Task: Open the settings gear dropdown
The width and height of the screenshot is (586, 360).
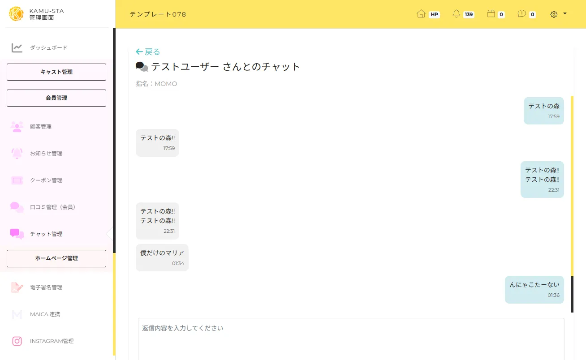Action: pyautogui.click(x=558, y=14)
